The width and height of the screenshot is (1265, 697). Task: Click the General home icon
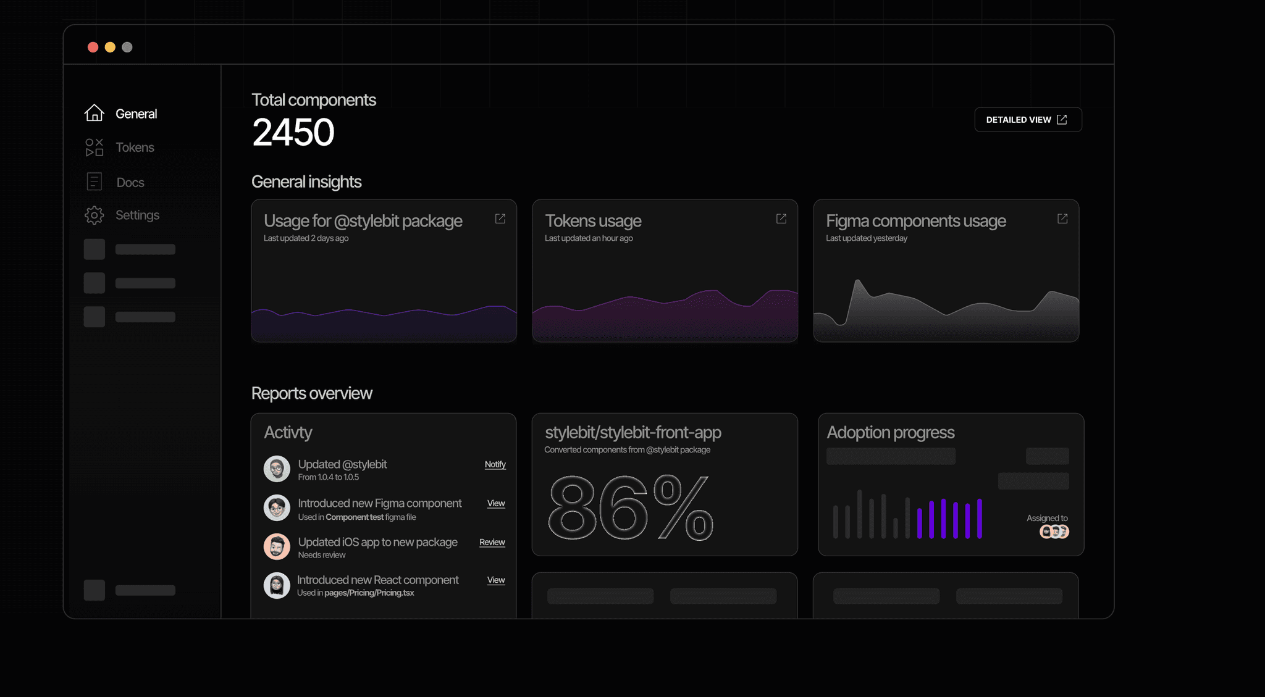coord(94,113)
